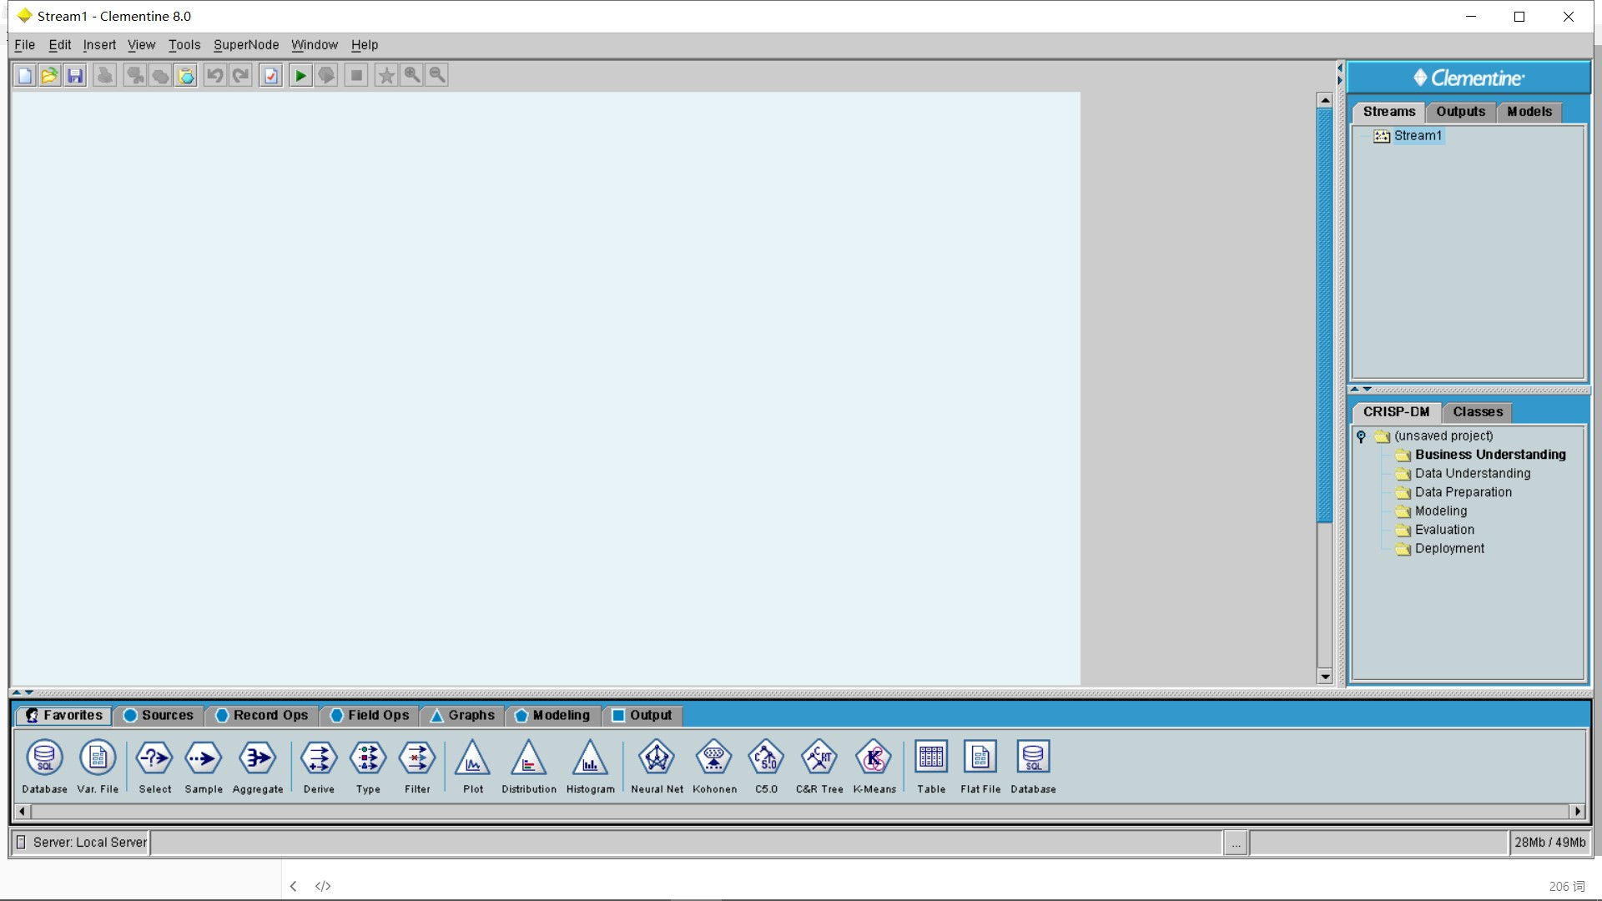Add a Neural Net modeling node
Screen dimensions: 1602x901
click(x=657, y=758)
